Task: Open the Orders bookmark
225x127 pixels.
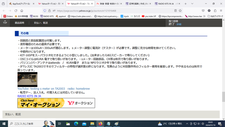Action: 8,16
